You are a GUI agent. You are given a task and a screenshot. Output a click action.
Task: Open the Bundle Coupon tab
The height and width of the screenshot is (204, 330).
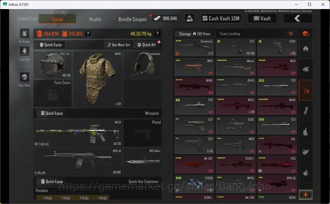tap(133, 19)
